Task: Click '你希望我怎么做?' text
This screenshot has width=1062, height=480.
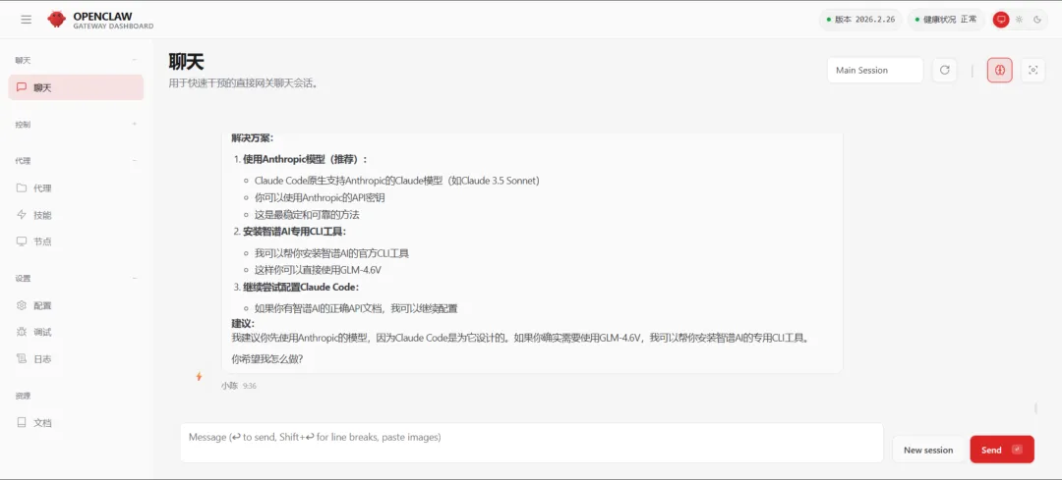Action: click(x=266, y=359)
